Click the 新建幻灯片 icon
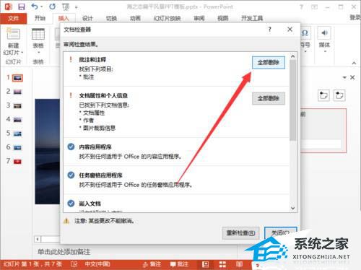Viewport: 361px width, 270px height. pos(14,34)
